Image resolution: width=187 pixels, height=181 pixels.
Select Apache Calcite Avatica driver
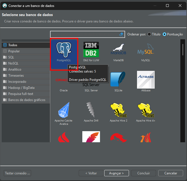[64, 111]
